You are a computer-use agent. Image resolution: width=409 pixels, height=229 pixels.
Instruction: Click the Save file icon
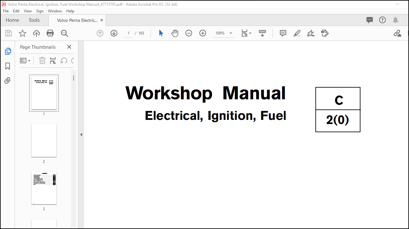tap(9, 33)
